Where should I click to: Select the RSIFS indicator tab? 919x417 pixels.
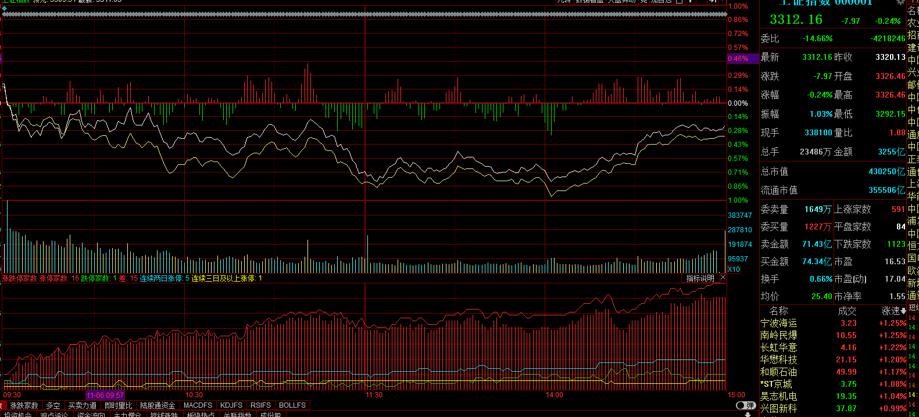tap(260, 405)
